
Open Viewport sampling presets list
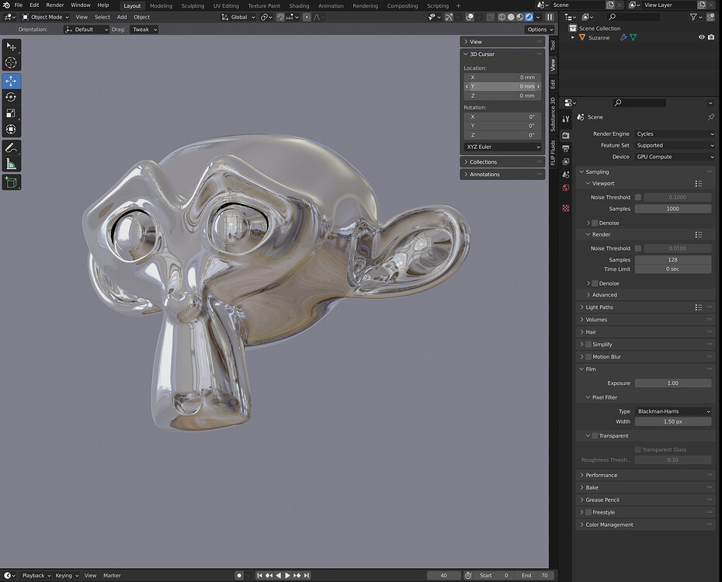tap(699, 184)
